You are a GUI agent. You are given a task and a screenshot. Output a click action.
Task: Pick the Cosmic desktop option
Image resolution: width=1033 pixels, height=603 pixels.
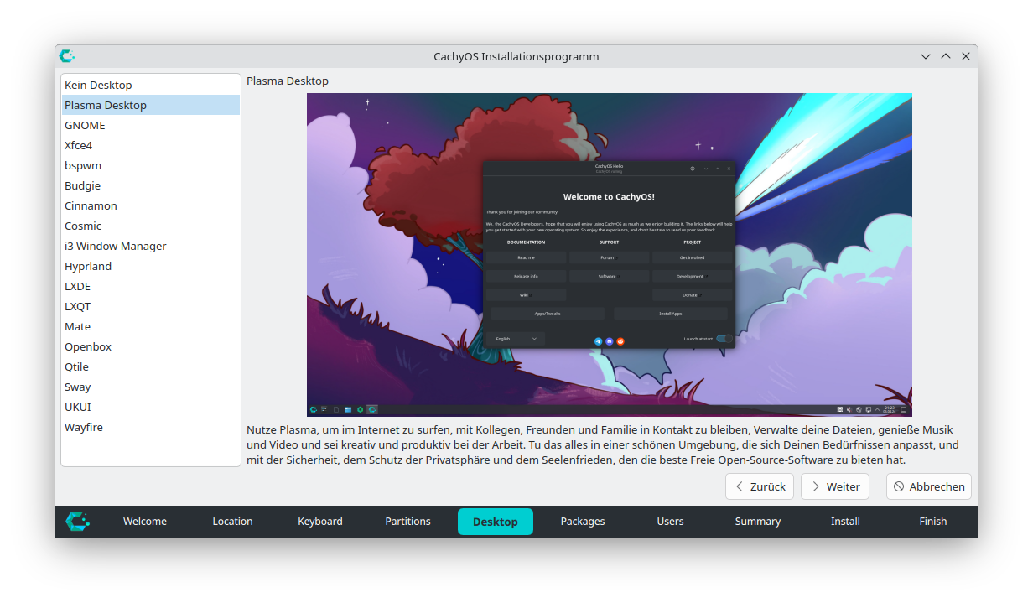(x=151, y=226)
